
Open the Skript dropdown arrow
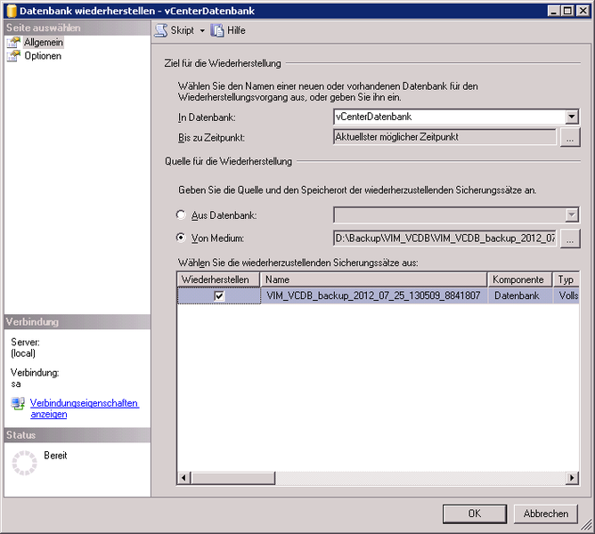201,31
